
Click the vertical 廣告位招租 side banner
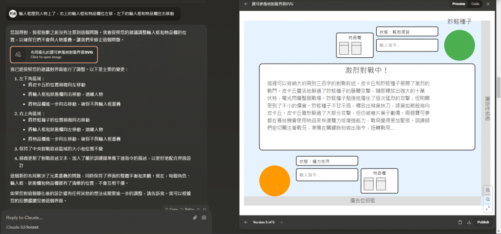[x=486, y=109]
